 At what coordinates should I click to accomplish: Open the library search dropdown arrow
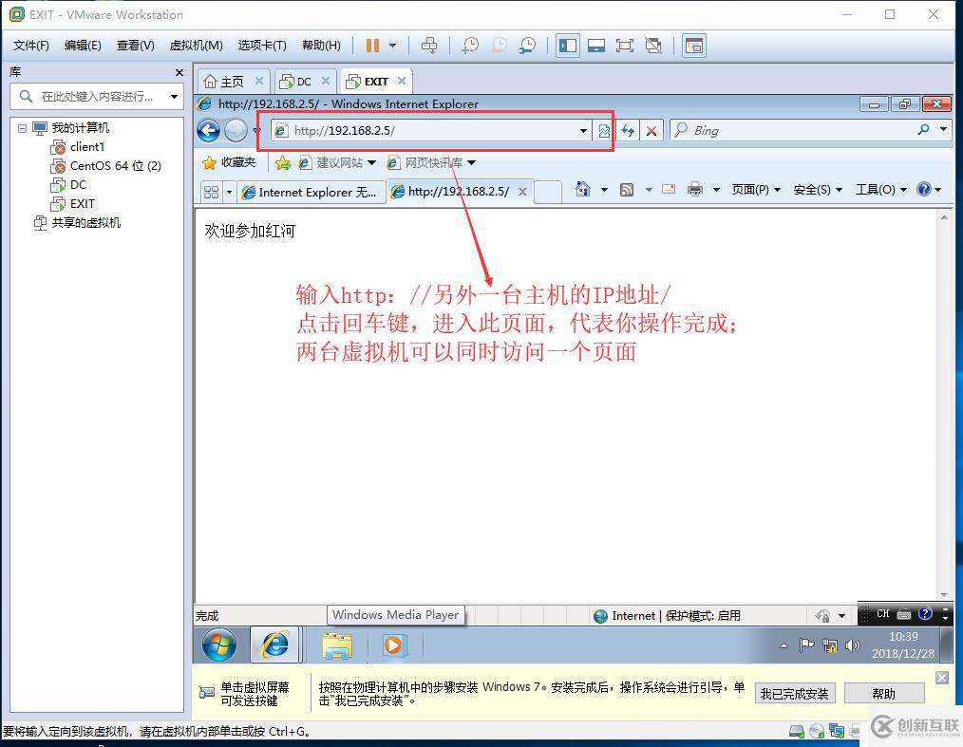pyautogui.click(x=175, y=97)
